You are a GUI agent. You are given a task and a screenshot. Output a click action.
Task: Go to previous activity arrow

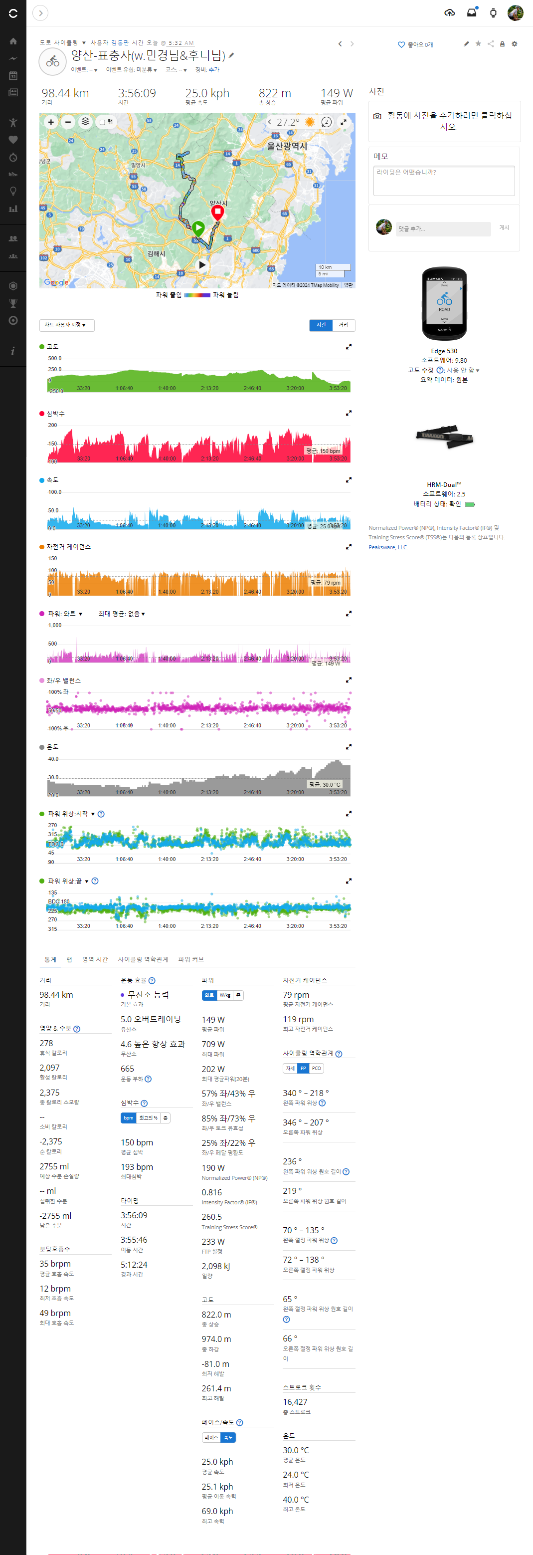pyautogui.click(x=341, y=44)
